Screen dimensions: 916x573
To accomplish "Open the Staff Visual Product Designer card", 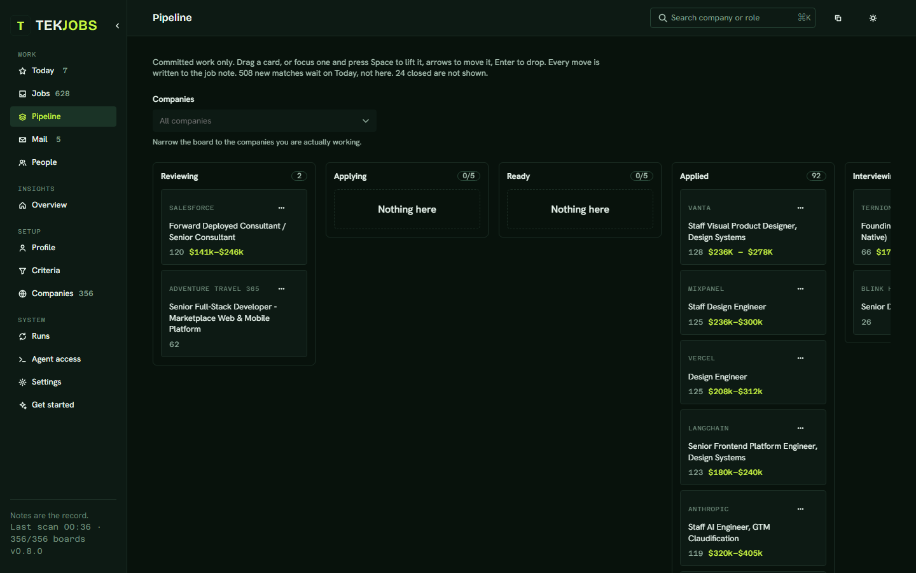I will pos(753,227).
